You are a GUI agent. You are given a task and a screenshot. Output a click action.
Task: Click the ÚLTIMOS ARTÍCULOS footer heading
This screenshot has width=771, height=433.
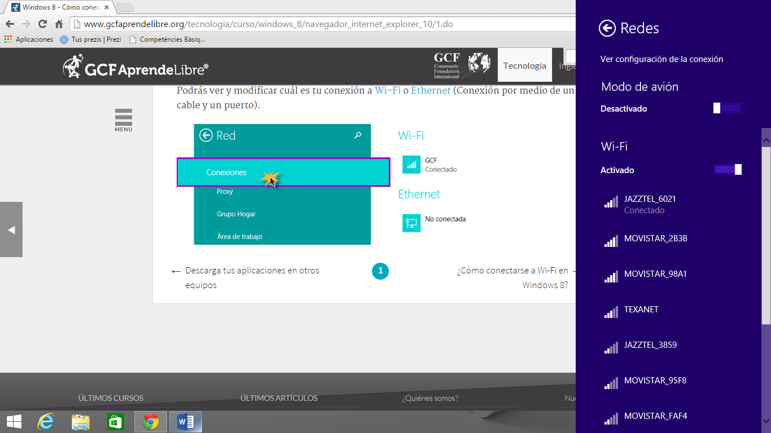[x=279, y=398]
